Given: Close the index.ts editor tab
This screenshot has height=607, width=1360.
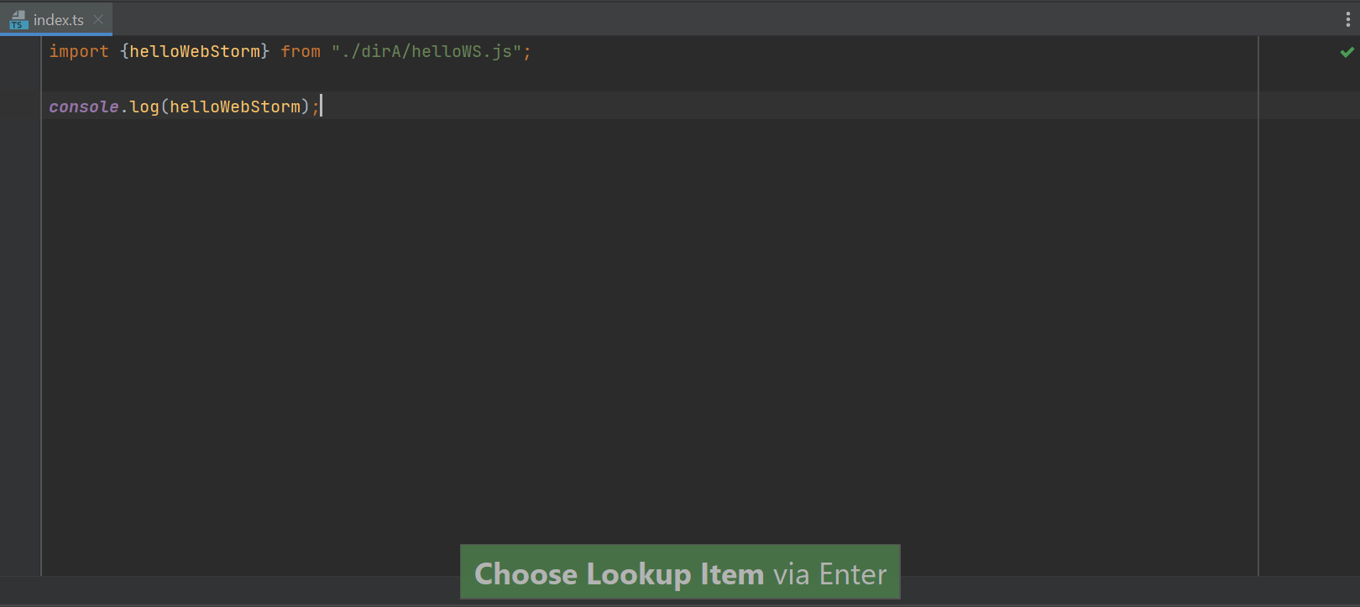Looking at the screenshot, I should (98, 19).
